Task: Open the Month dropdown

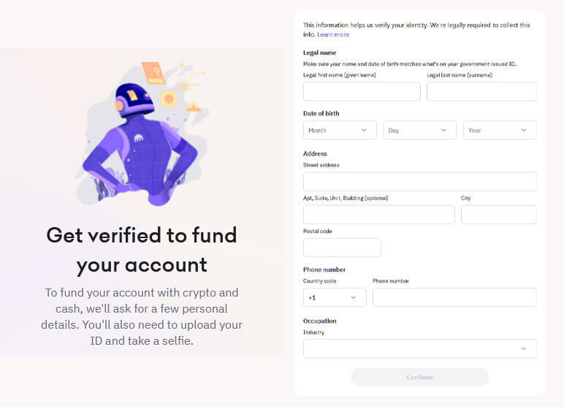Action: pos(340,130)
